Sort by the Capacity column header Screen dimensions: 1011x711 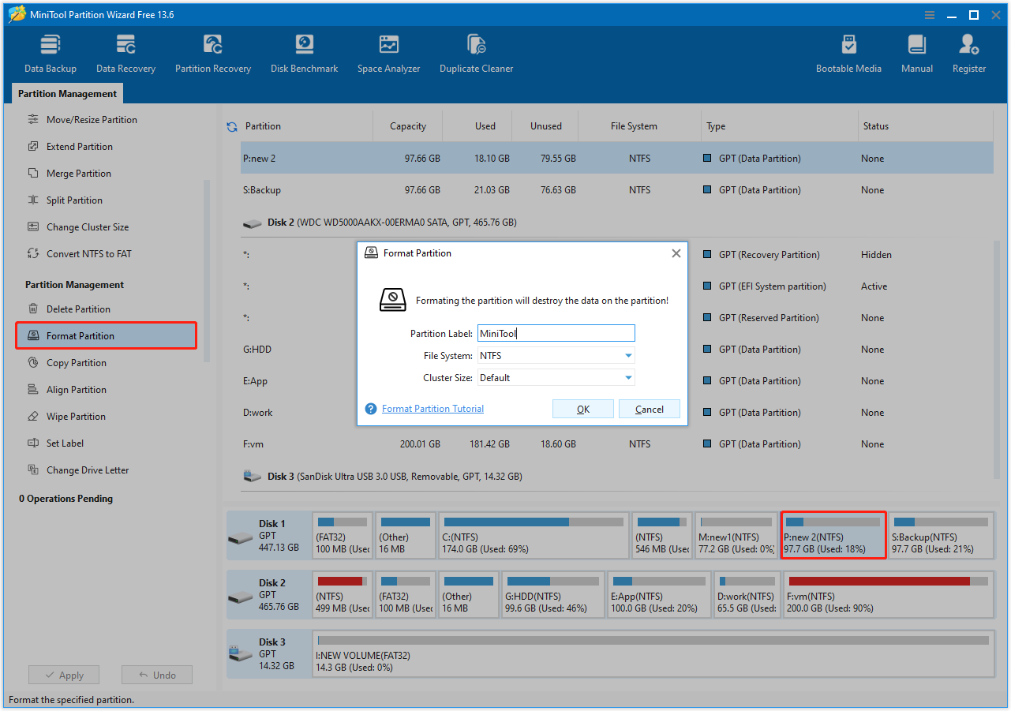click(408, 126)
